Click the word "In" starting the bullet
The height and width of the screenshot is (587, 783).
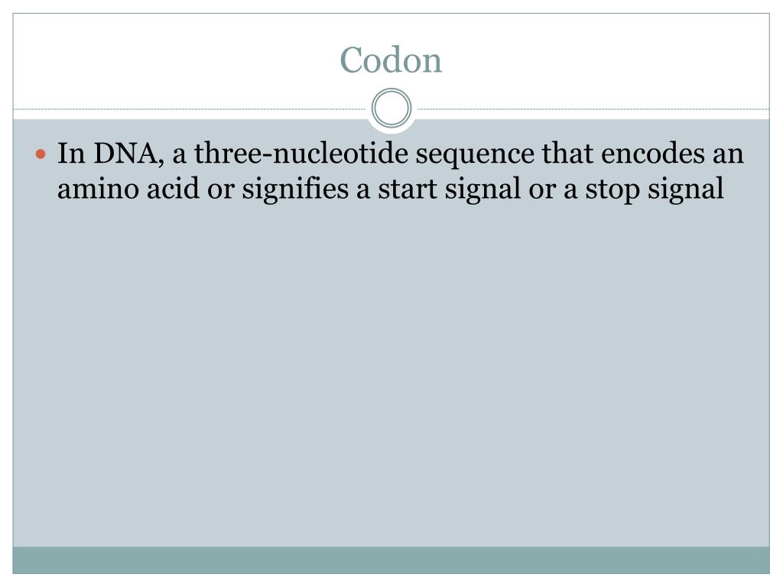(x=70, y=155)
